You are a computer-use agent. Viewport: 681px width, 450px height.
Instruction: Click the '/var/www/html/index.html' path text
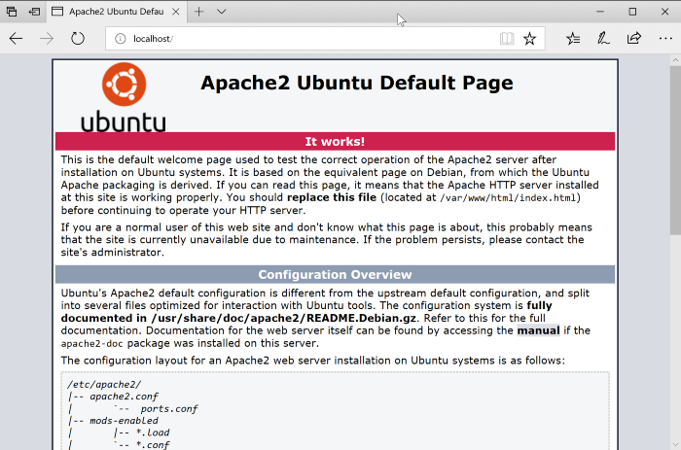click(508, 198)
